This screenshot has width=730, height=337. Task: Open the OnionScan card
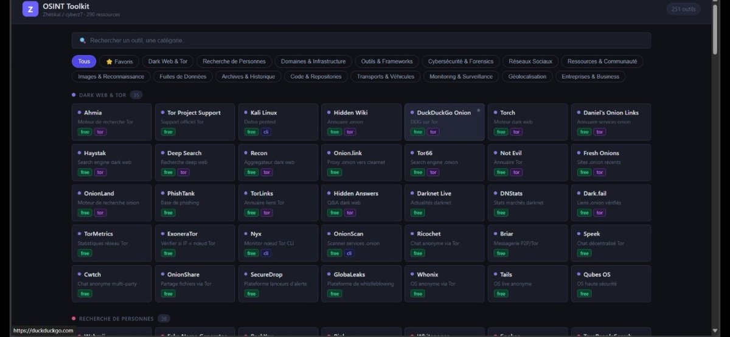[361, 243]
